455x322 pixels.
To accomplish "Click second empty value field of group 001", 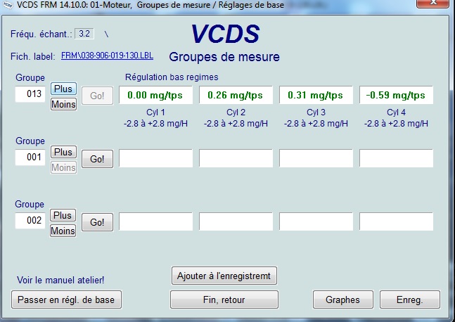I will [236, 158].
